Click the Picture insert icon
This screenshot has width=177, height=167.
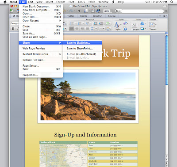142,28
